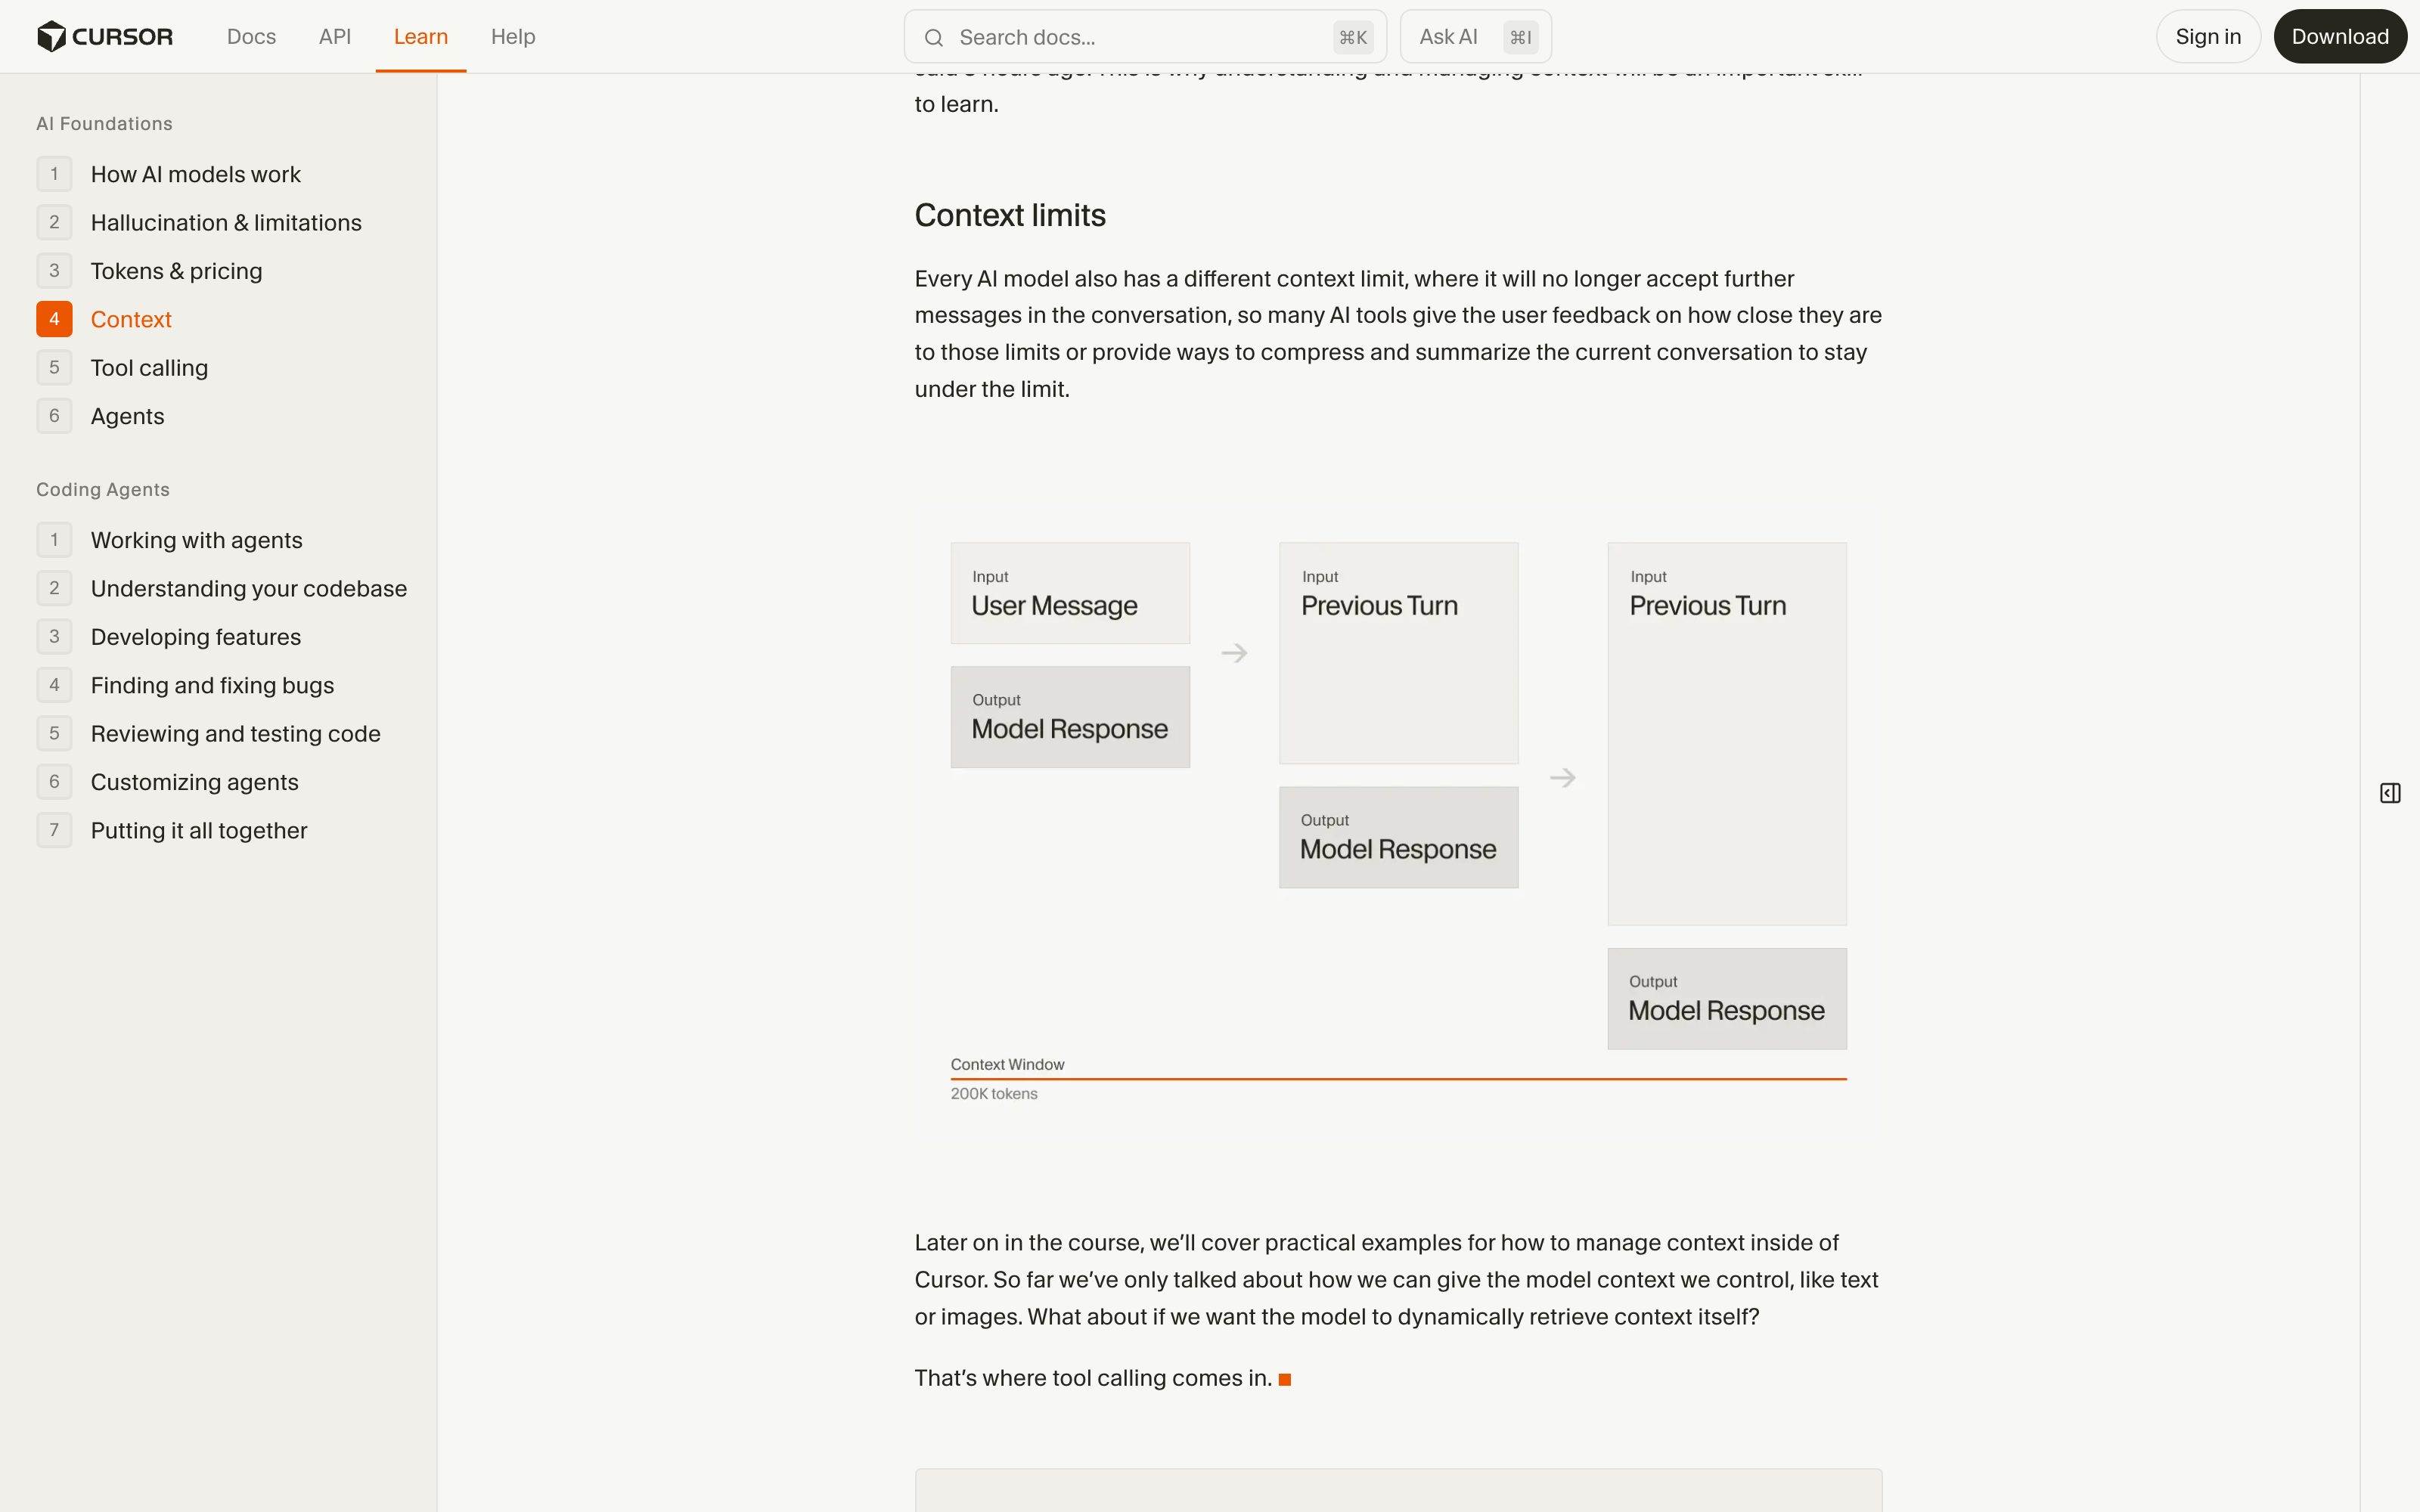Open Reviewing and testing code lesson
2420x1512 pixels.
coord(209,733)
